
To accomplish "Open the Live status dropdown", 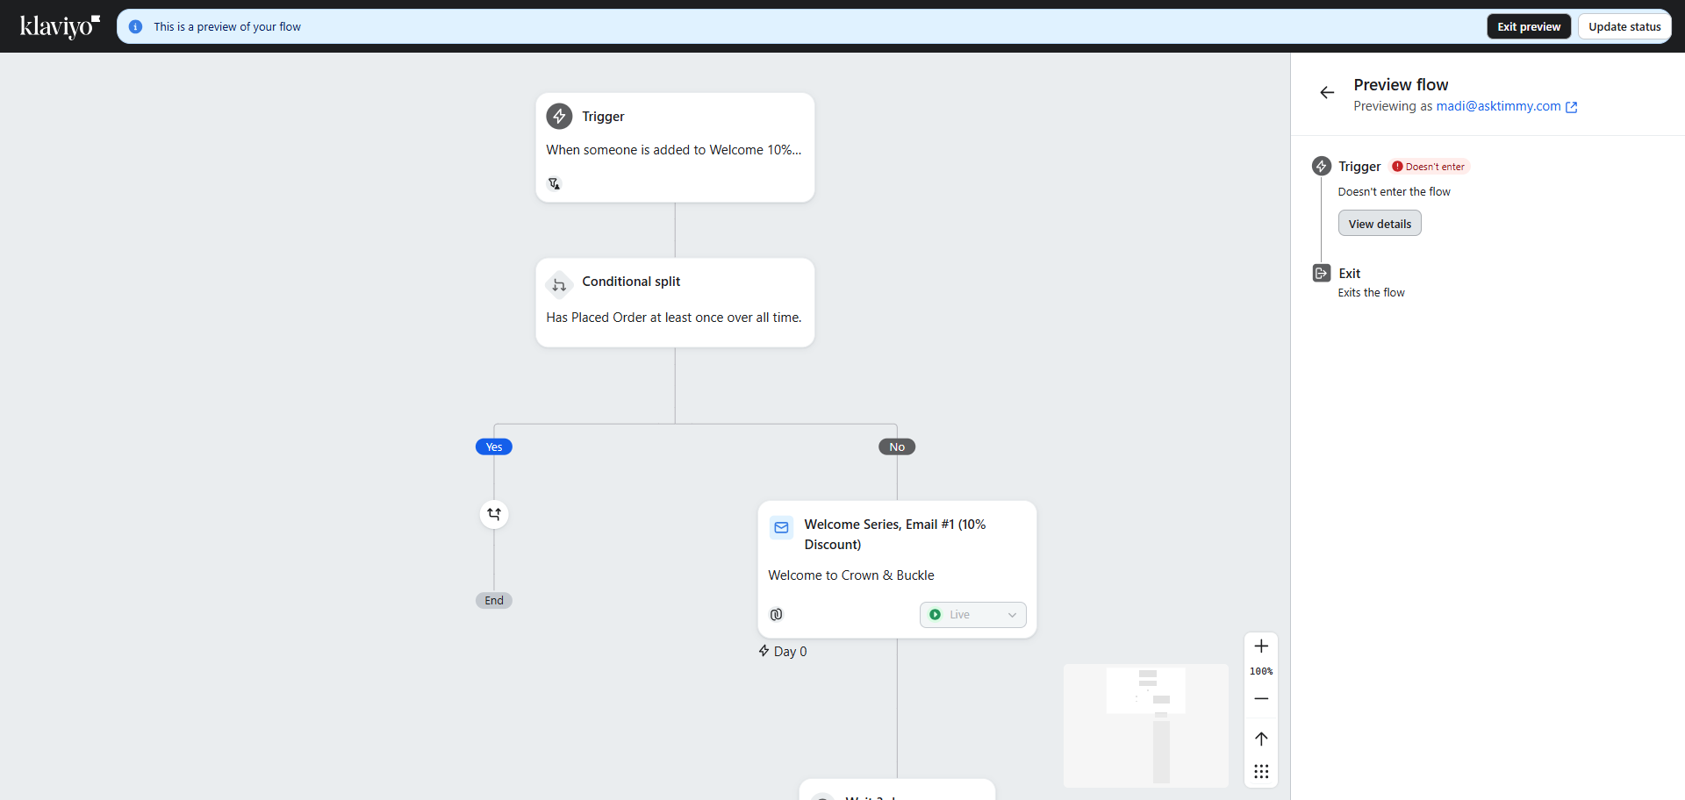I will point(972,615).
